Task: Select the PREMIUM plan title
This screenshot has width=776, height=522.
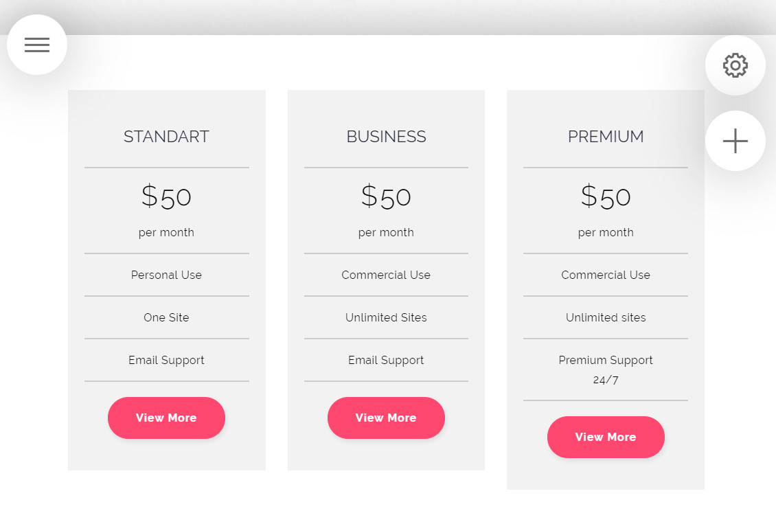Action: click(x=606, y=137)
